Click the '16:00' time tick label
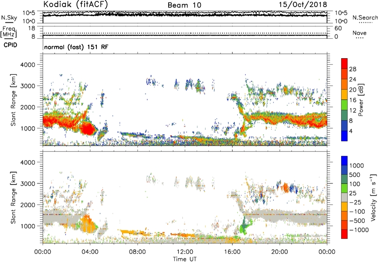Image resolution: width=378 pixels, height=262 pixels. tap(232, 252)
